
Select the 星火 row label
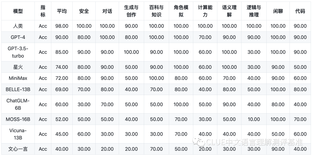[18, 67]
